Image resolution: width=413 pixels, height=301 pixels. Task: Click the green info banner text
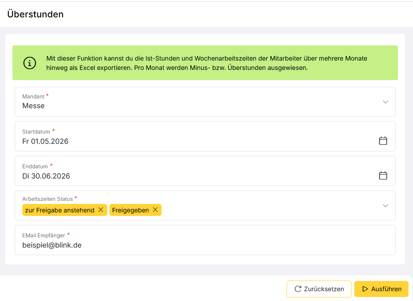point(206,63)
